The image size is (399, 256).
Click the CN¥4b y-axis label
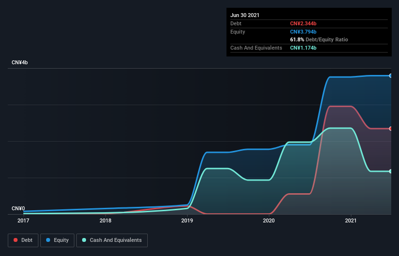pos(19,62)
